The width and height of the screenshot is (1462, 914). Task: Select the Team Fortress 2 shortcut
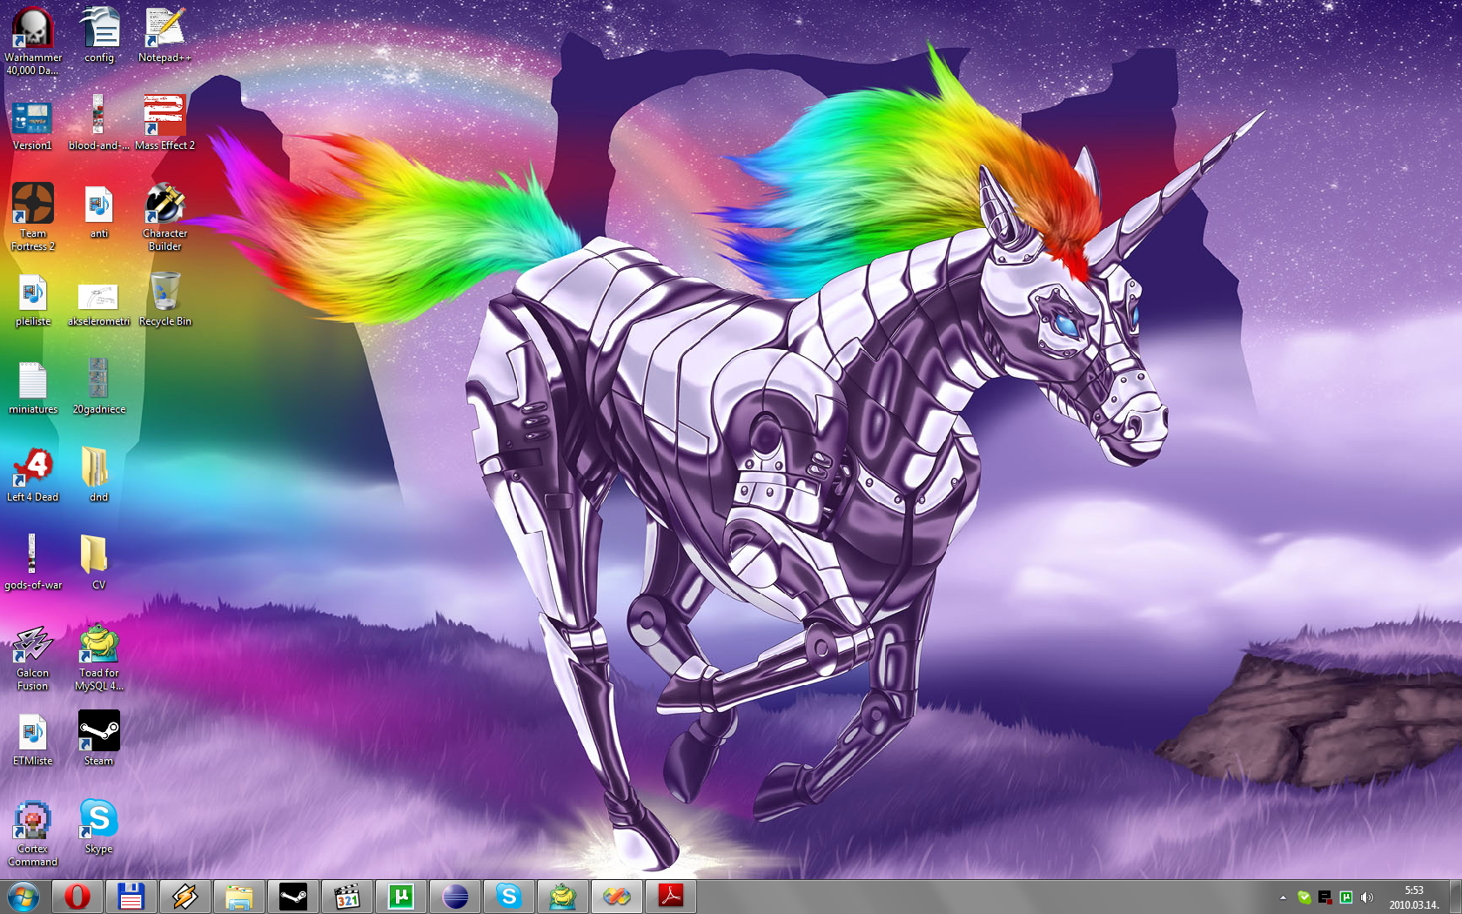33,217
